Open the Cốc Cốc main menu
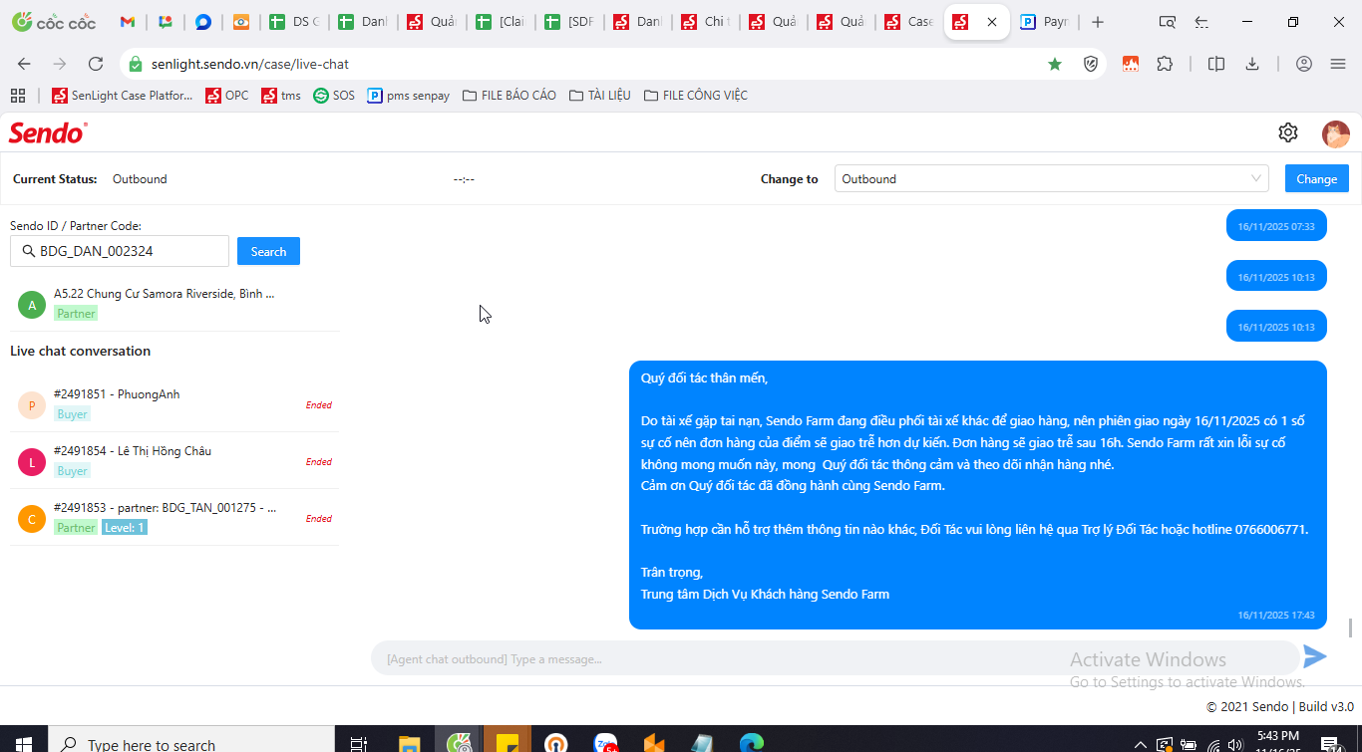 pos(1338,64)
